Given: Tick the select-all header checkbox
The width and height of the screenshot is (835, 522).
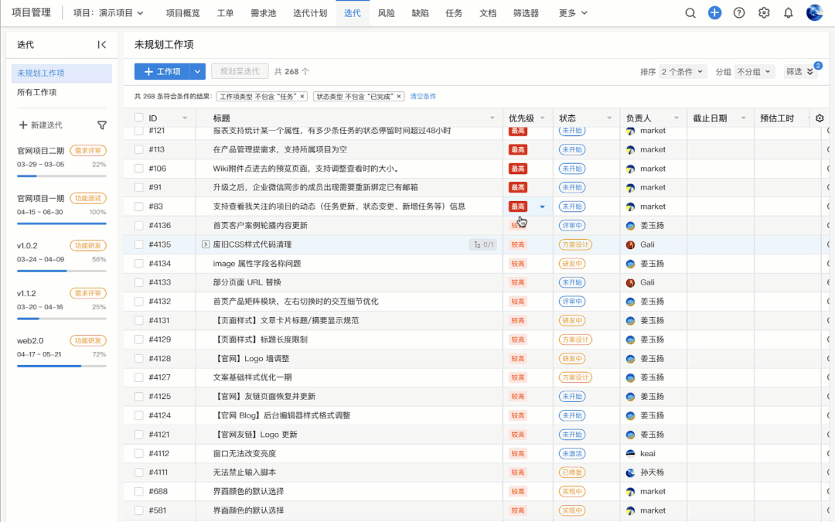Looking at the screenshot, I should coord(139,118).
